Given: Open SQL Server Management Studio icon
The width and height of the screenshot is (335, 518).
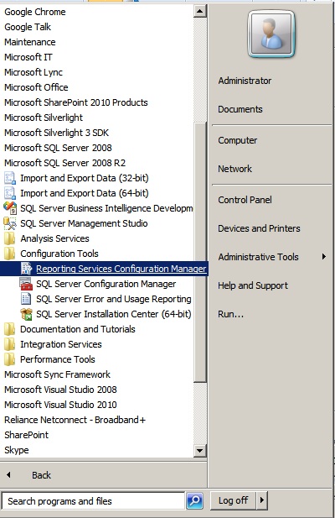Looking at the screenshot, I should [9, 223].
